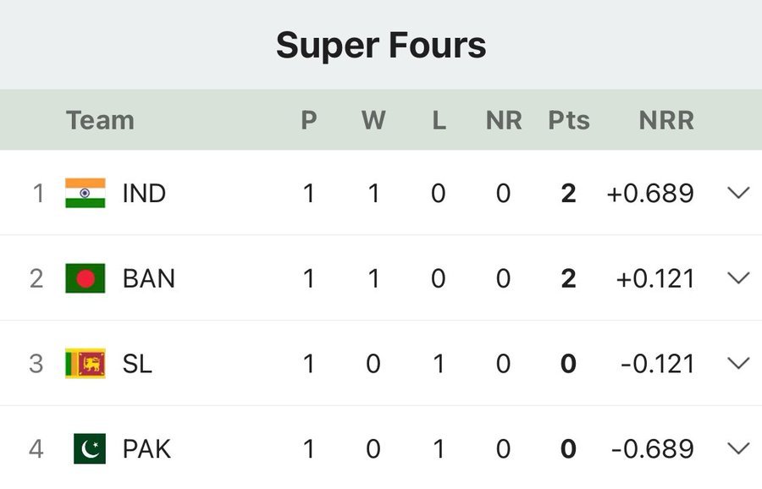Click the Team column header

[100, 120]
